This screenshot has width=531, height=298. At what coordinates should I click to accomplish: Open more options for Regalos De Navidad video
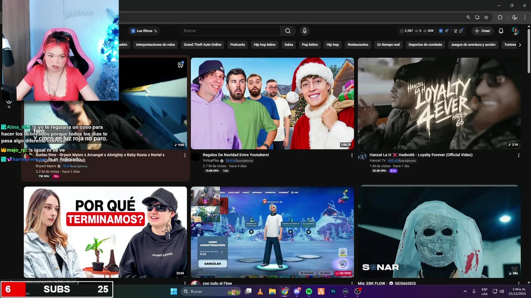point(352,155)
